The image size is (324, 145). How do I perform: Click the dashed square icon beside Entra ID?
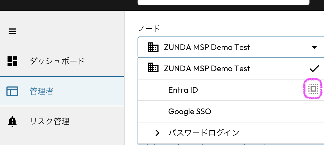click(x=313, y=89)
